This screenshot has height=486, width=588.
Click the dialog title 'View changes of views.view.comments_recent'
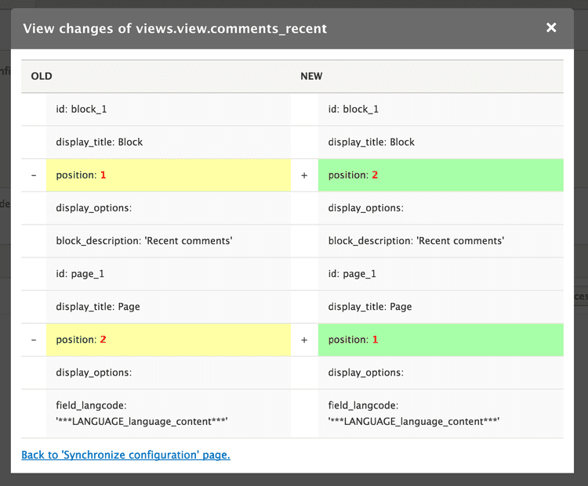point(175,28)
